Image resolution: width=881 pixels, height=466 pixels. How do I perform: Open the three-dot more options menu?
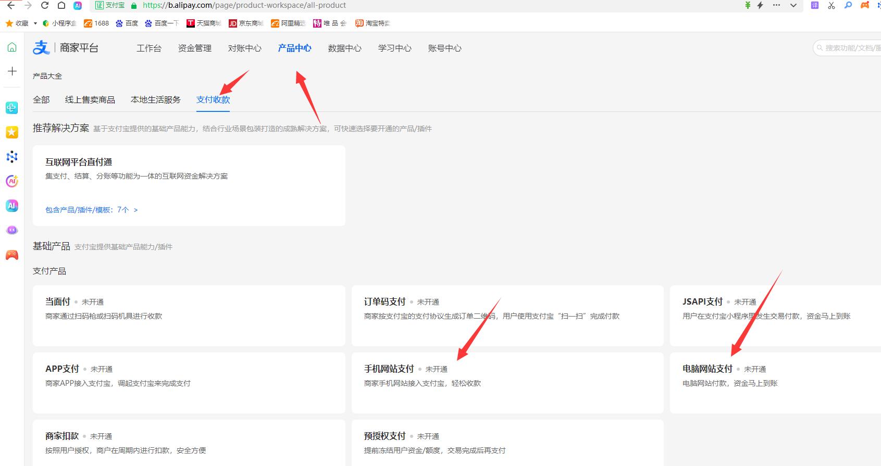coord(777,5)
